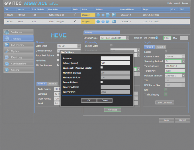Click the System wrench icon
194x150 pixels.
[x=7, y=51]
